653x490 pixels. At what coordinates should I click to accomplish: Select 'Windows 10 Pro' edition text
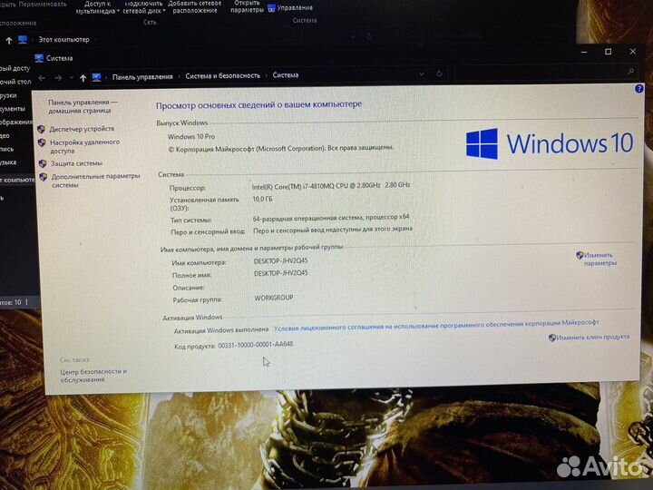191,137
